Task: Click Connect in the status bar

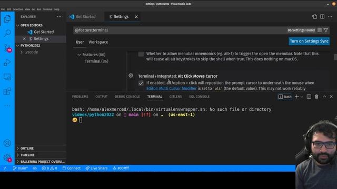Action: 72,168
